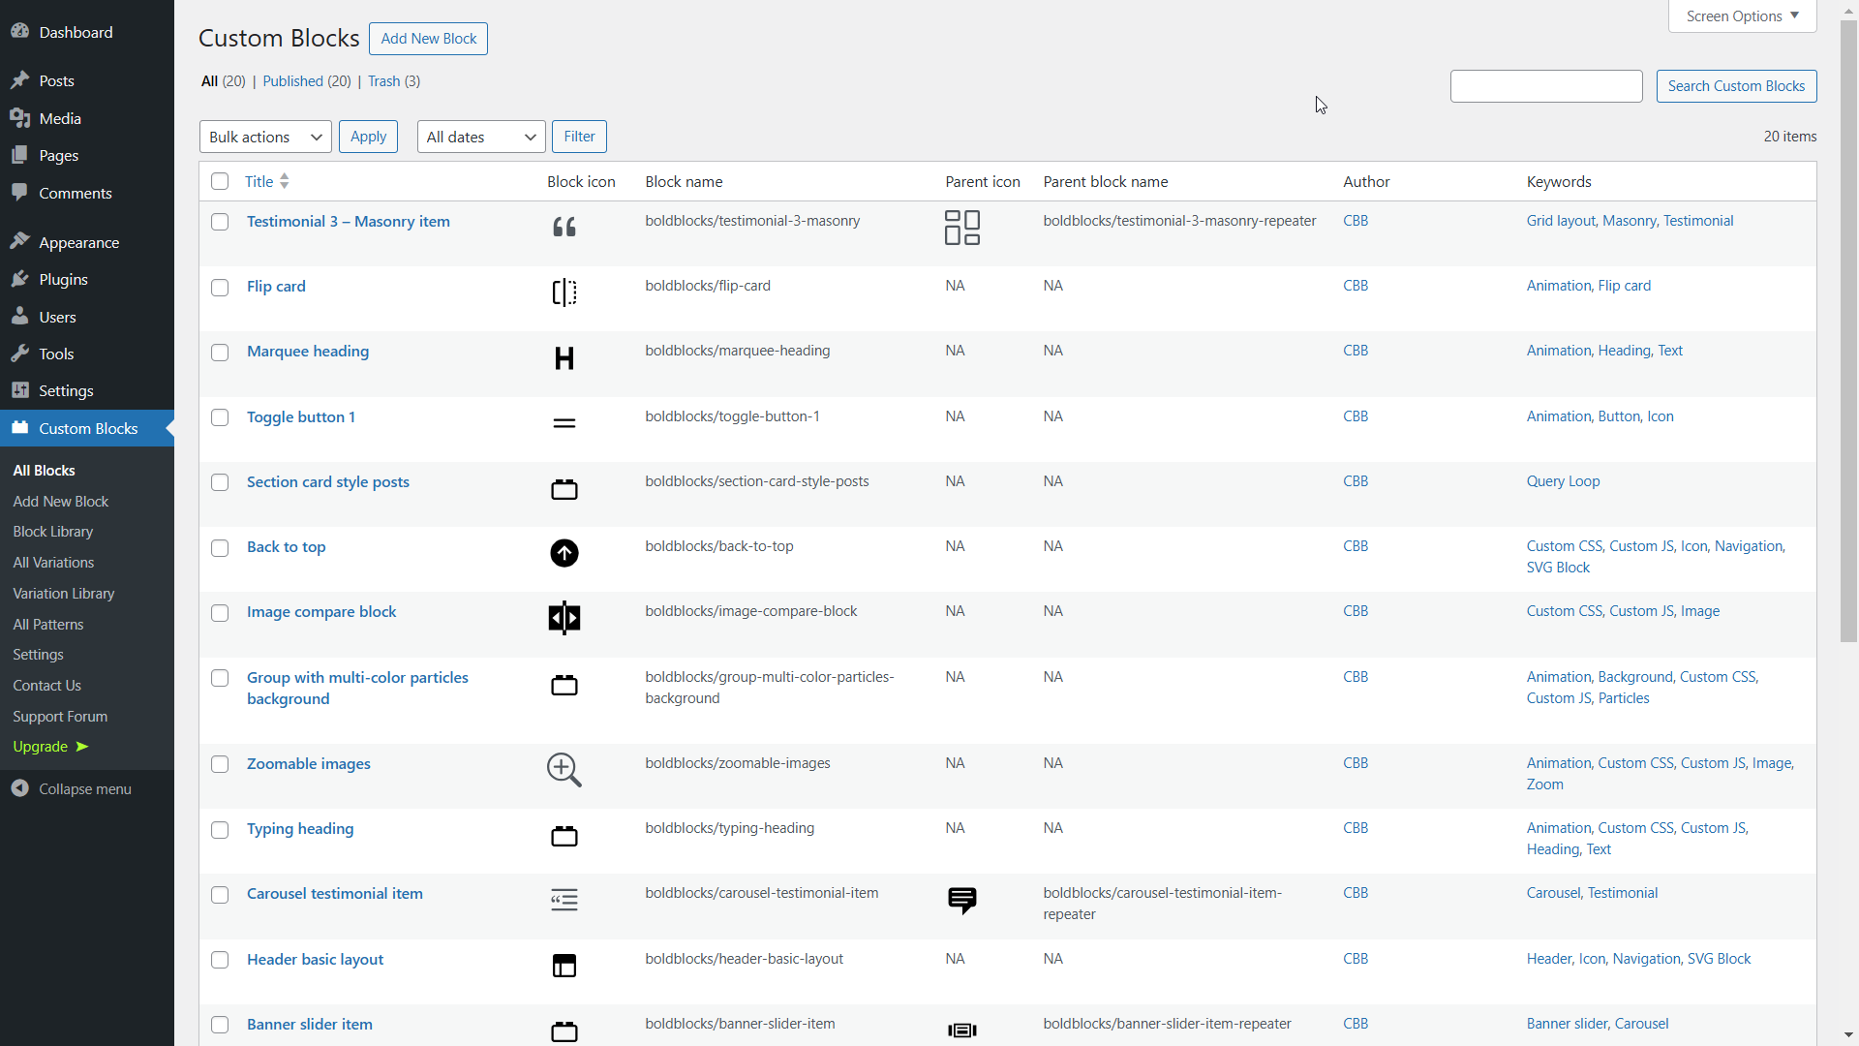Click the Flip card block icon
The image size is (1859, 1046).
tap(564, 292)
